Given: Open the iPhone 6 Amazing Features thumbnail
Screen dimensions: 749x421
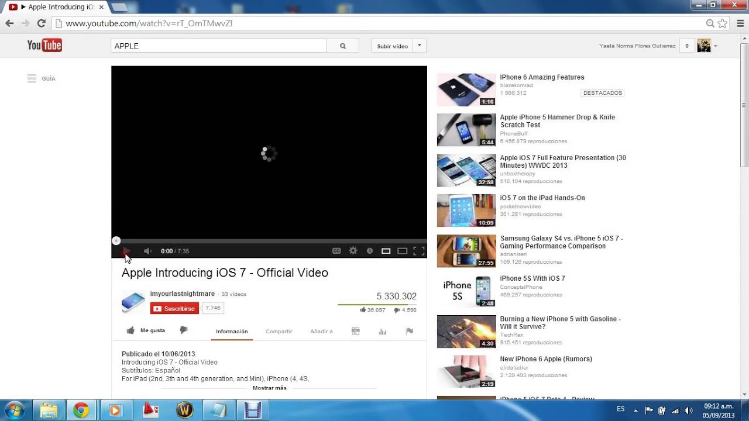Looking at the screenshot, I should pos(466,89).
